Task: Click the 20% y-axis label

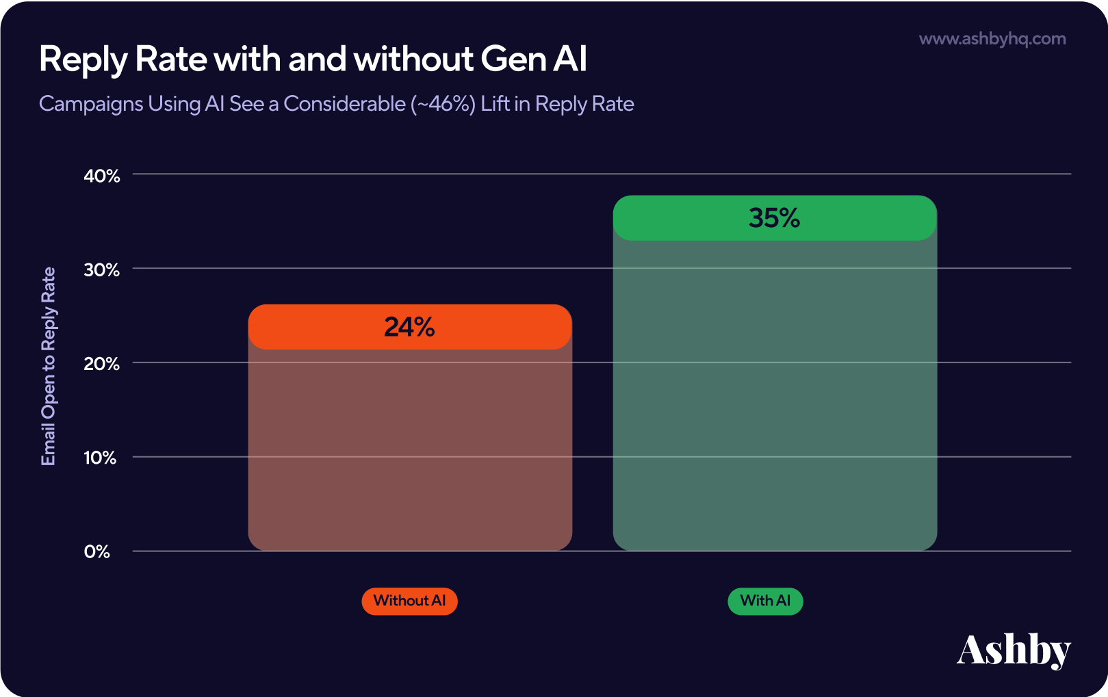Action: point(102,364)
